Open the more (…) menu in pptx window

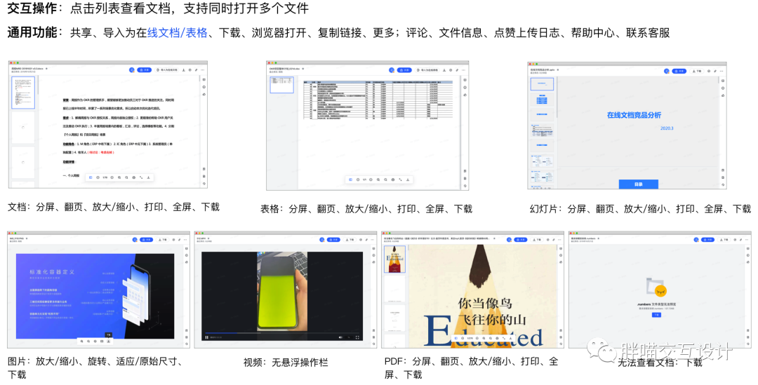click(x=722, y=71)
